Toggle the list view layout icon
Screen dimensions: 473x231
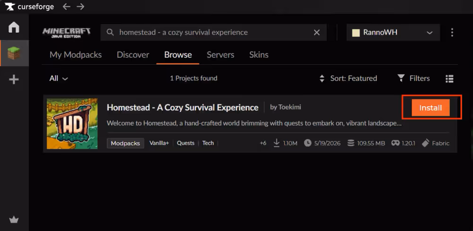pyautogui.click(x=449, y=78)
